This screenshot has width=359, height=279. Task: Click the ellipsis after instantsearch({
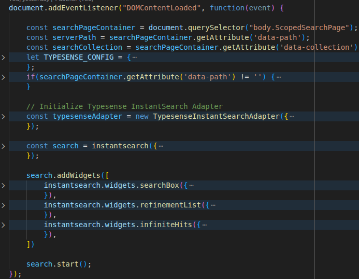(161, 146)
